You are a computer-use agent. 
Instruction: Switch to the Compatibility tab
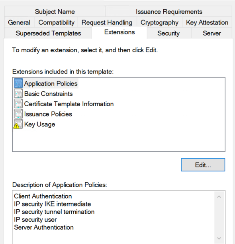[56, 22]
